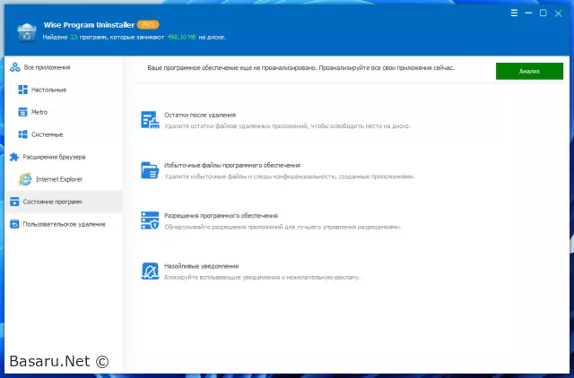Close the Wise Program Uninstaller window
The width and height of the screenshot is (574, 378).
558,13
